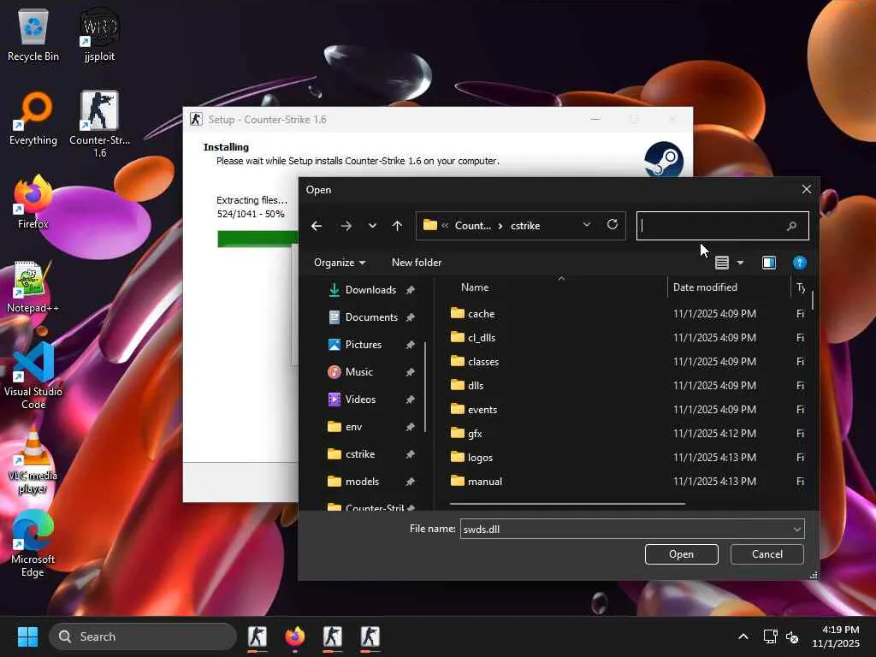Select the Visual Studio Code desktop shortcut
Screen dimensions: 876x657
pos(33,376)
